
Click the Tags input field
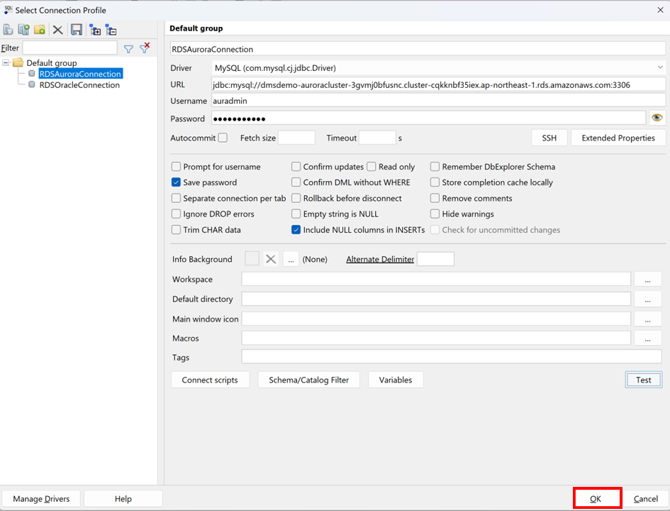coord(452,356)
